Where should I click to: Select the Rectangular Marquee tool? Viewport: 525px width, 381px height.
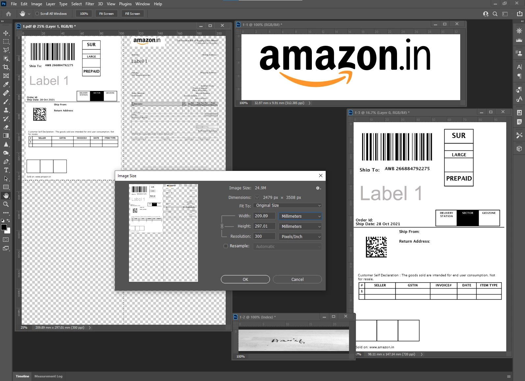pyautogui.click(x=6, y=41)
